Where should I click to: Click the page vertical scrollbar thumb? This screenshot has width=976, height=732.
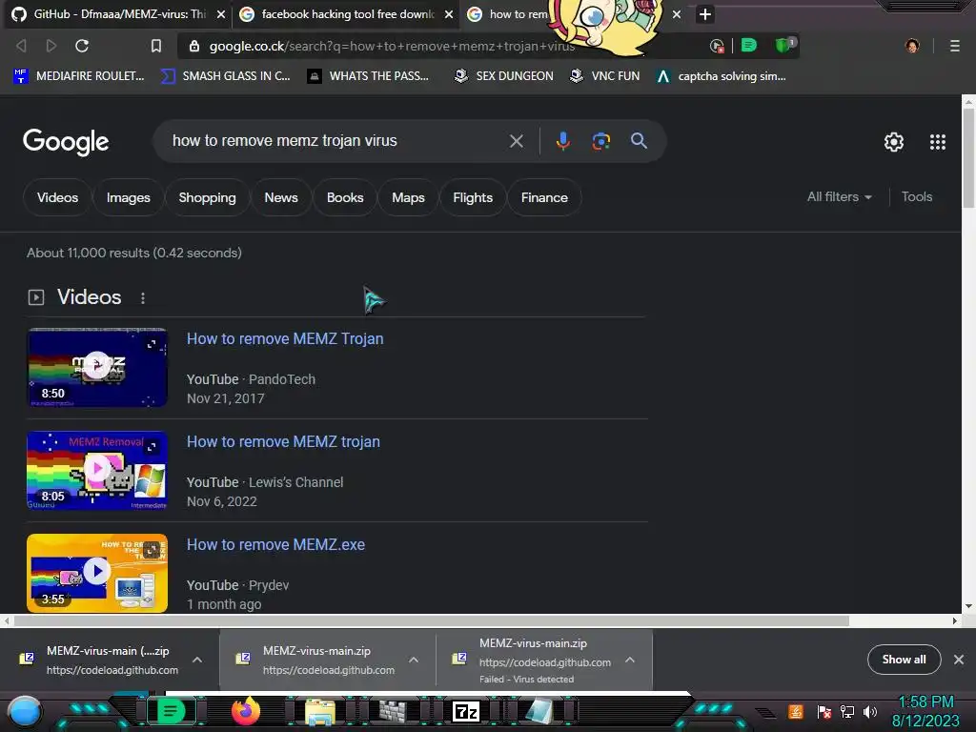click(x=968, y=158)
